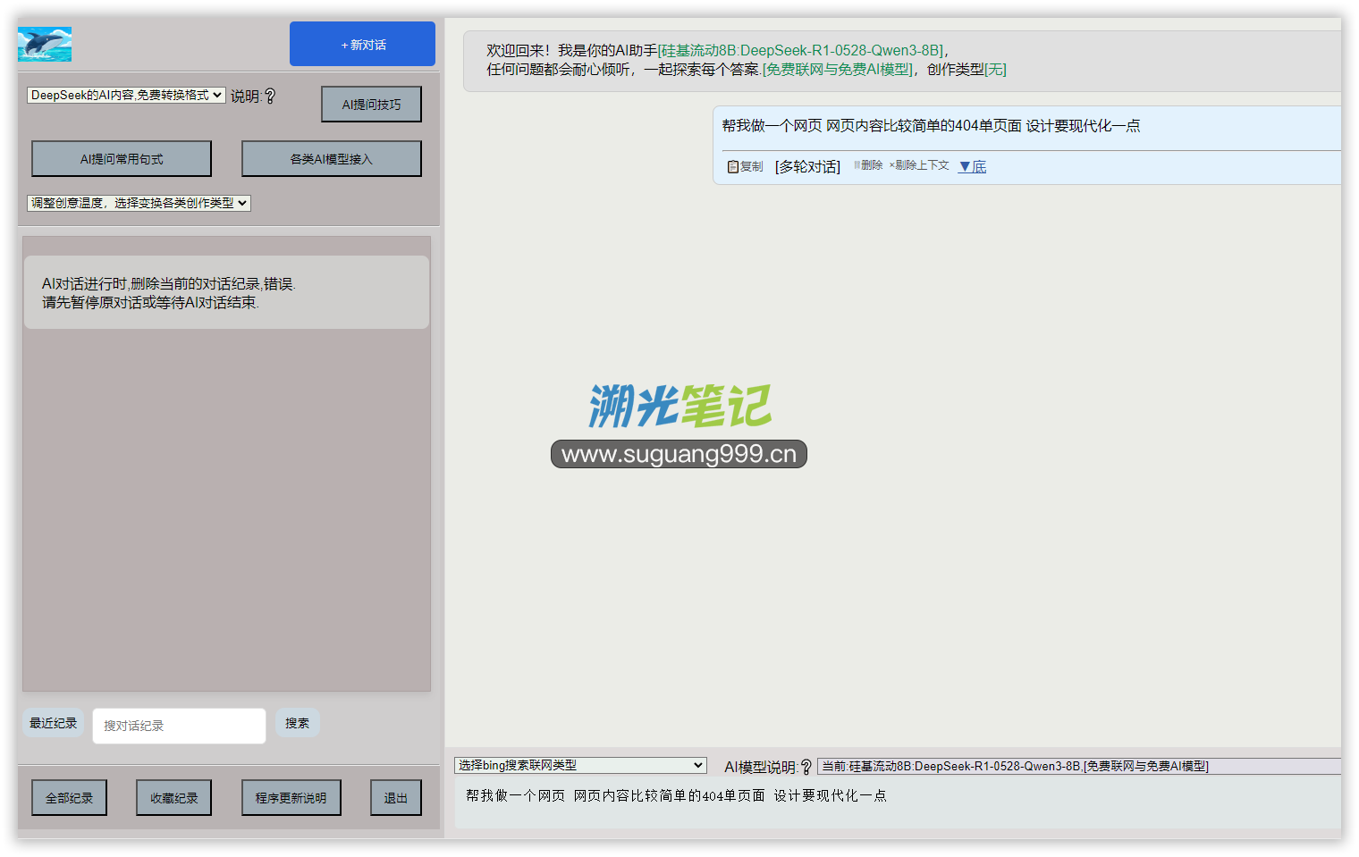The height and width of the screenshot is (857, 1359).
Task: Click 删除上下文 in the message
Action: (919, 165)
